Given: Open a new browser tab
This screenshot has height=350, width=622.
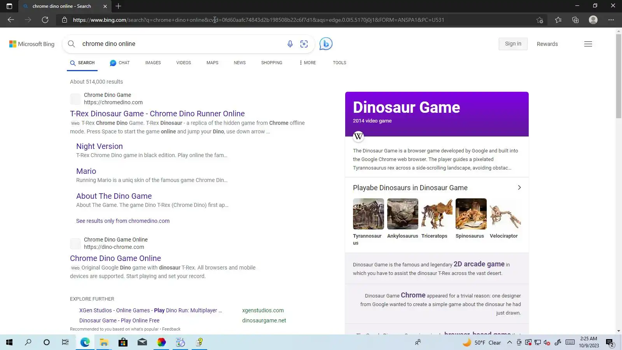Looking at the screenshot, I should 119,6.
